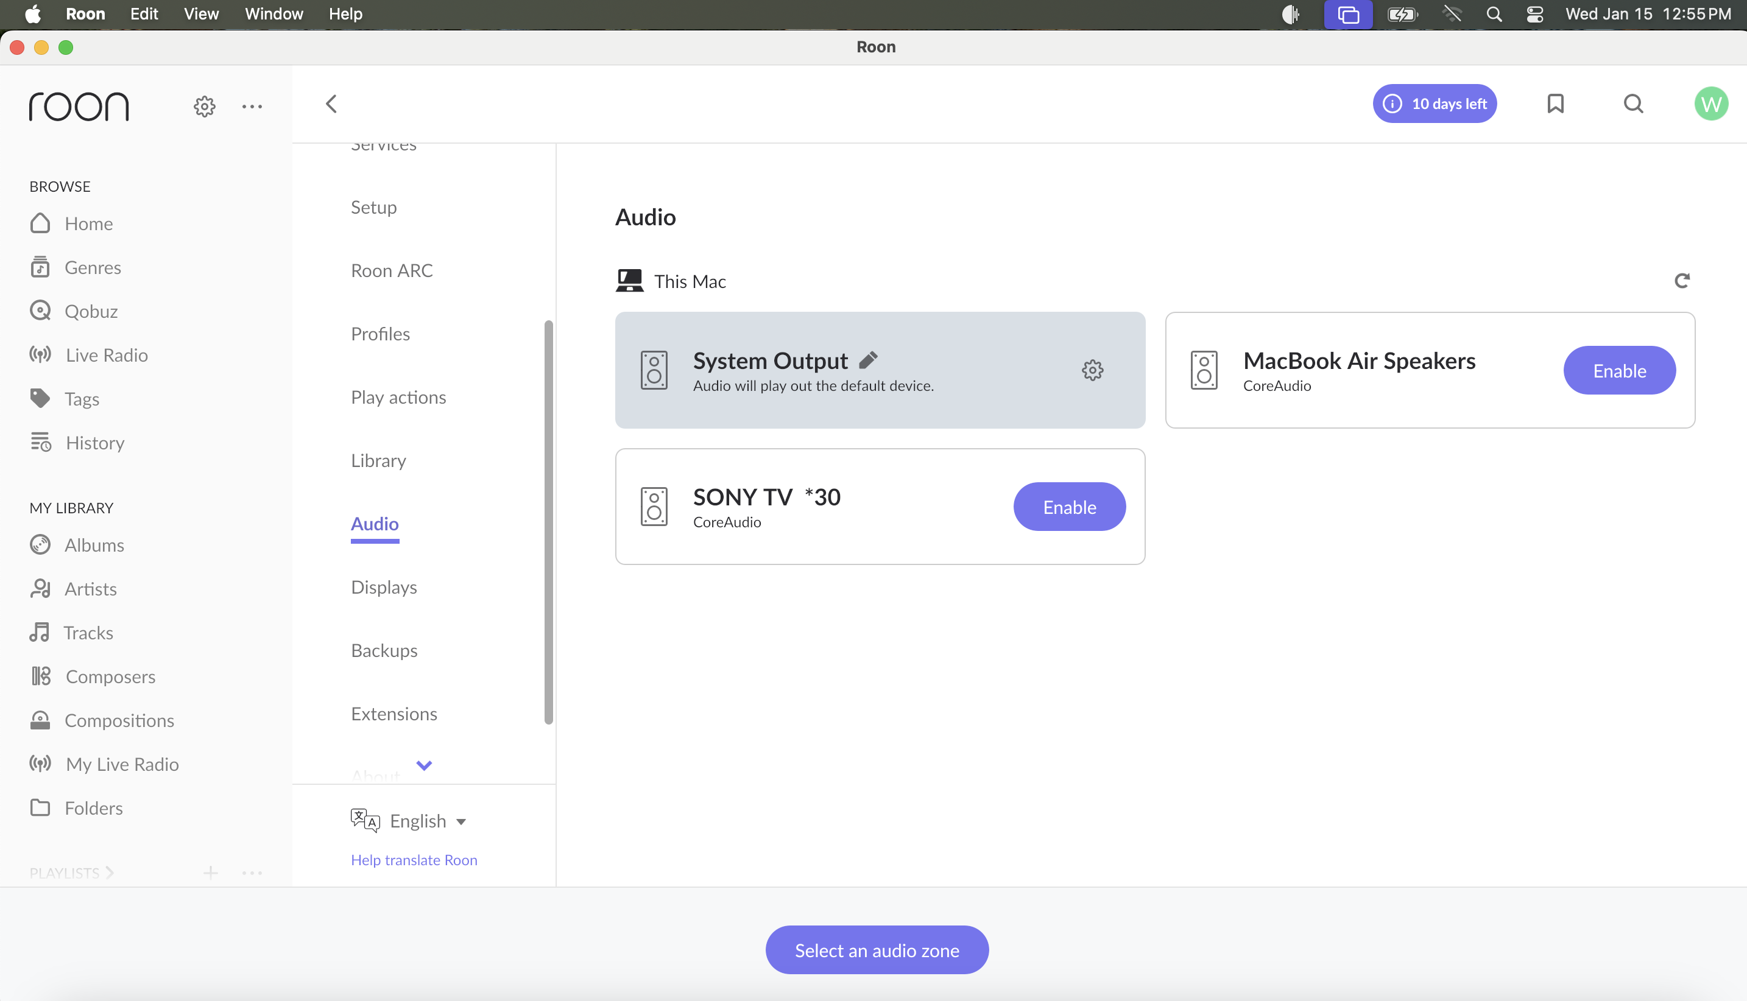The width and height of the screenshot is (1747, 1001).
Task: Enable MacBook Air Speakers output
Action: click(x=1619, y=370)
